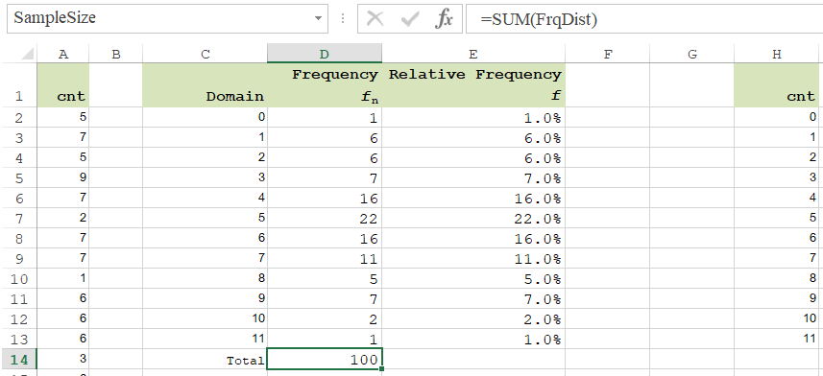
Task: Select the relative frequency cell 5.0%
Action: point(473,278)
